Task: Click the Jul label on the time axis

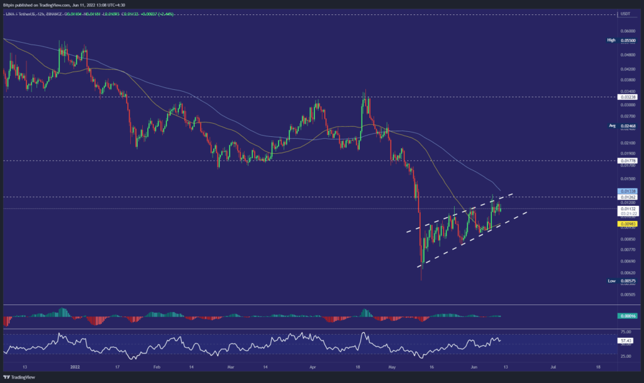Action: point(553,365)
